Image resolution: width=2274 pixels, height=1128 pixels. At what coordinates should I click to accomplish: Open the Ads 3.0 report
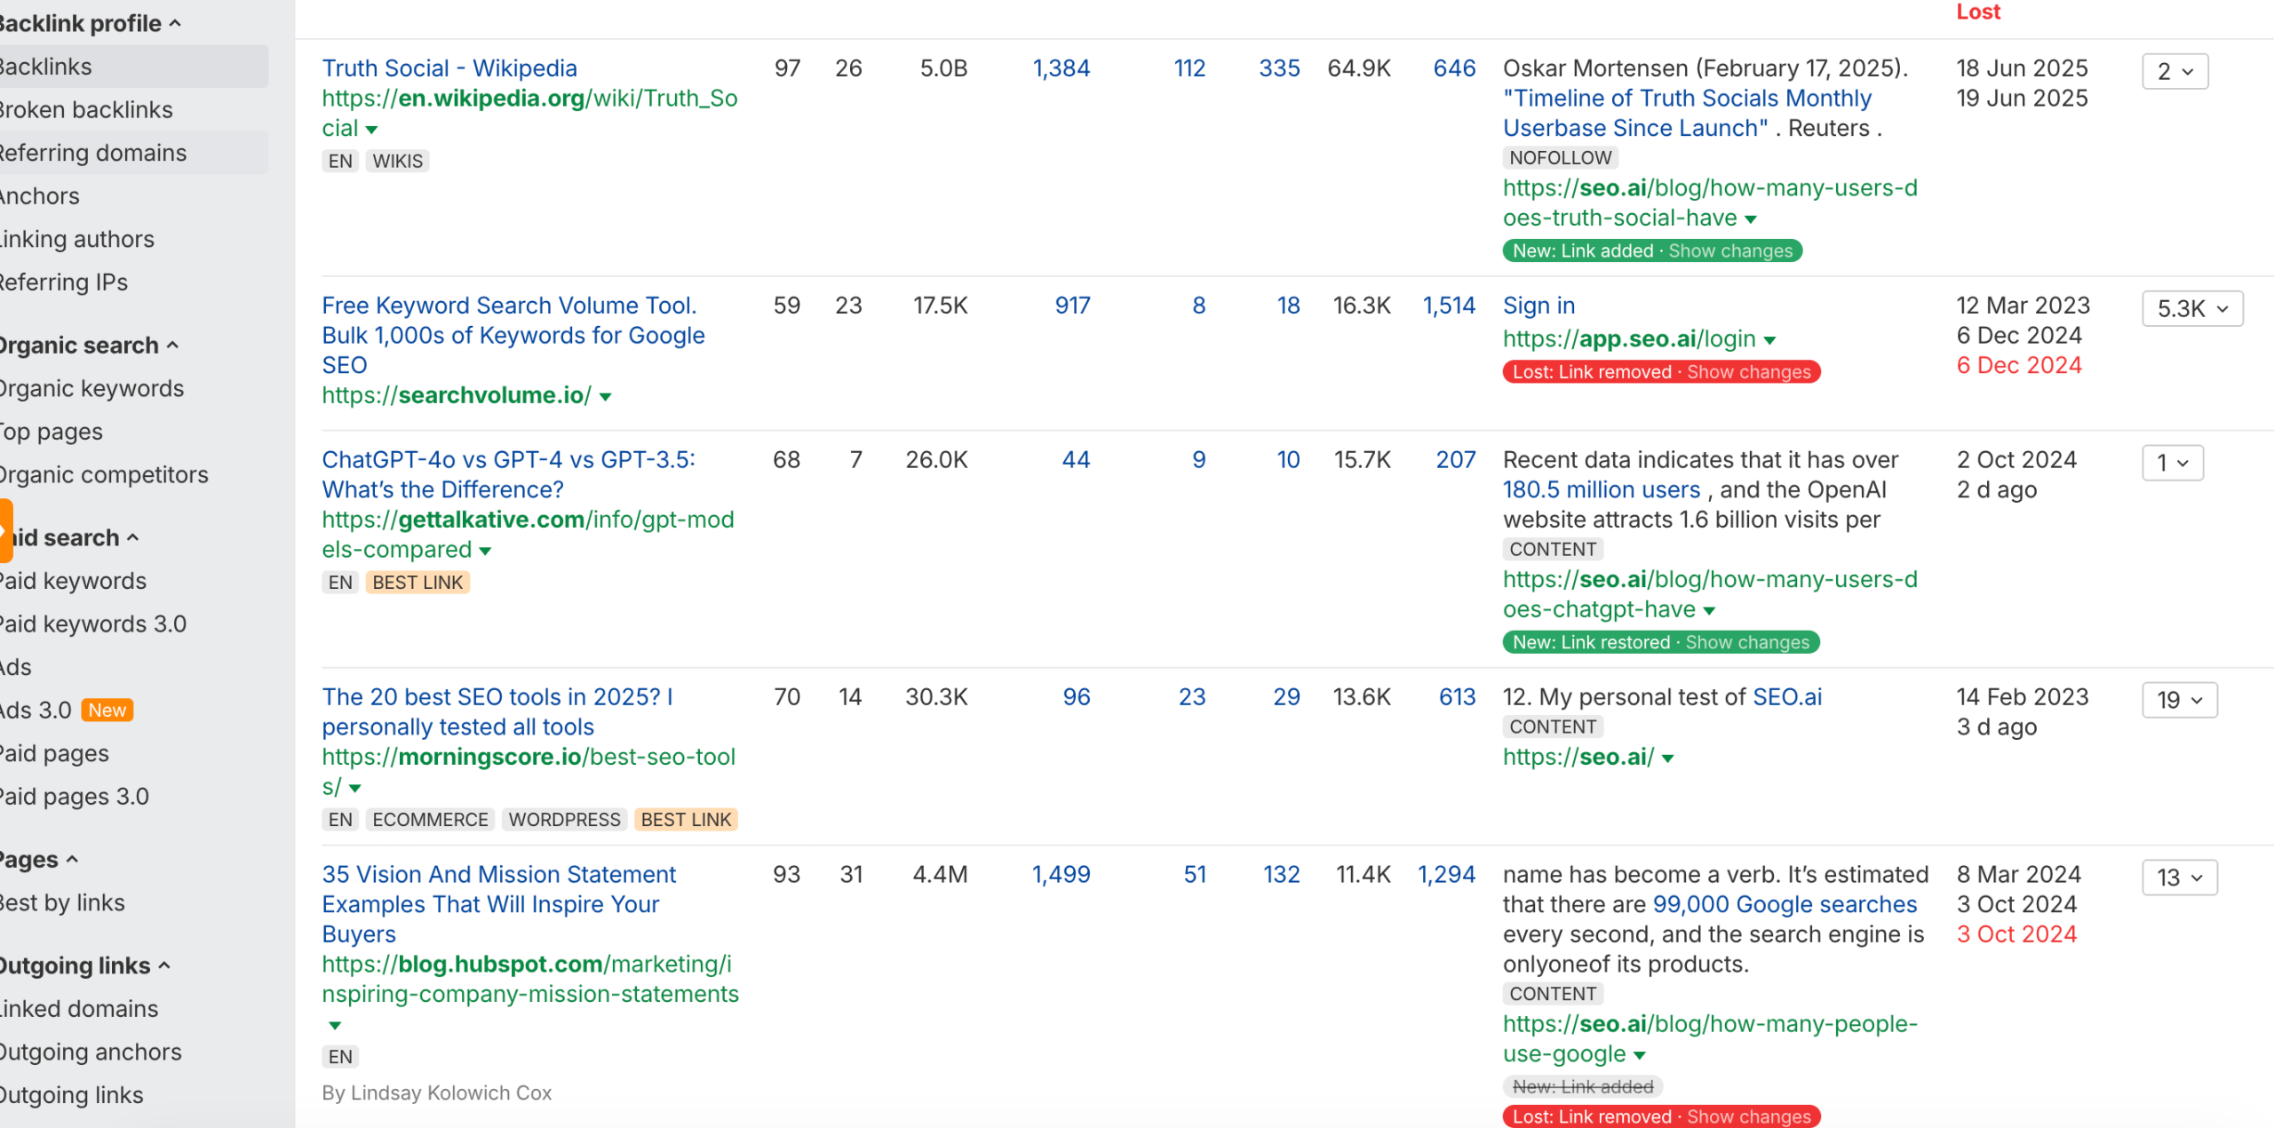[36, 710]
